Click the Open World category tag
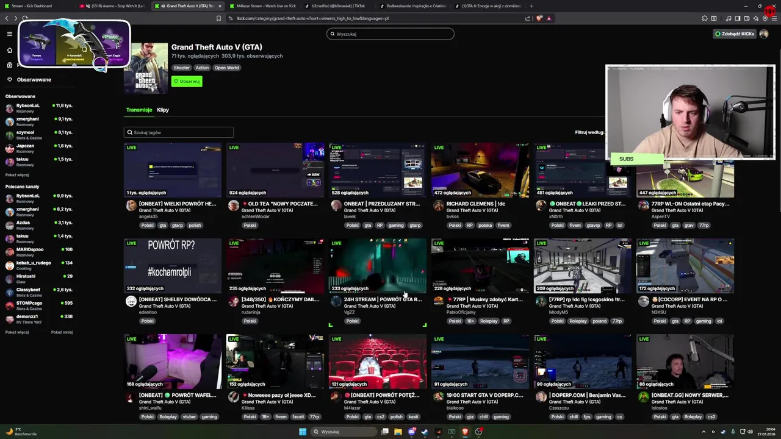The image size is (781, 439). [x=226, y=68]
